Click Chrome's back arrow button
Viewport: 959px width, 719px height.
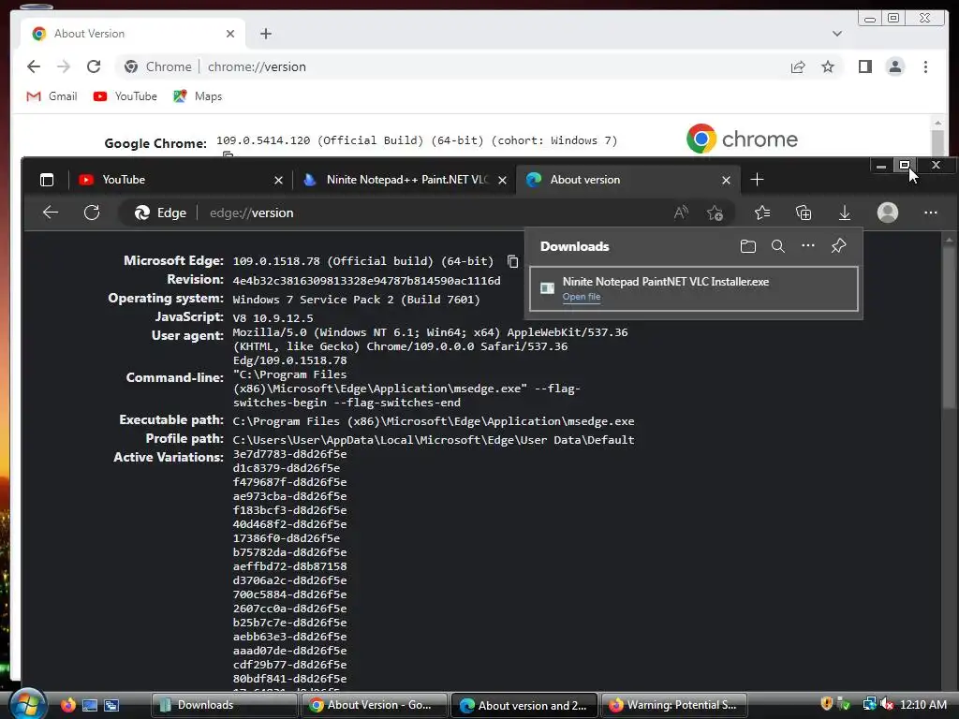34,66
